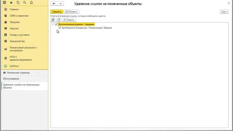Image resolution: width=233 pixels, height=131 pixels.
Task: Click the Открыть button
Action: [69, 20]
